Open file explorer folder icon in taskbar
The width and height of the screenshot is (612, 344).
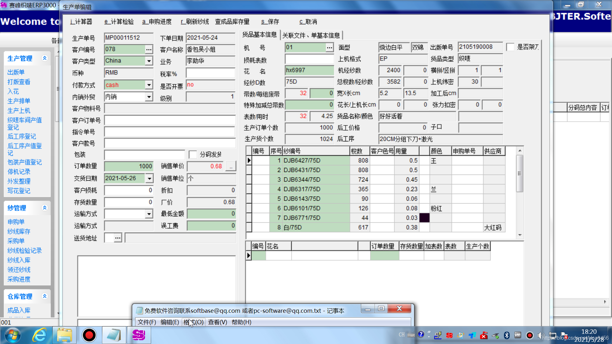click(64, 335)
